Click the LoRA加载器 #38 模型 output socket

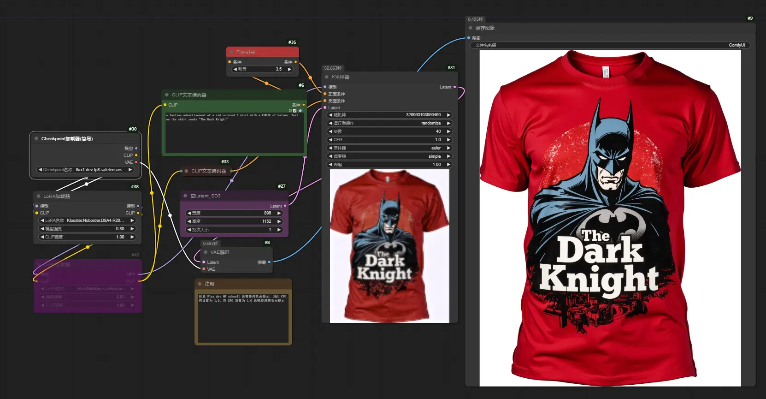(138, 206)
